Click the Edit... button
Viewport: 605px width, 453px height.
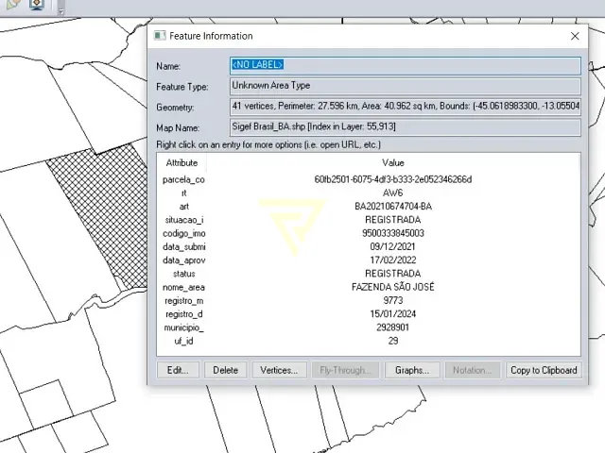click(x=178, y=370)
